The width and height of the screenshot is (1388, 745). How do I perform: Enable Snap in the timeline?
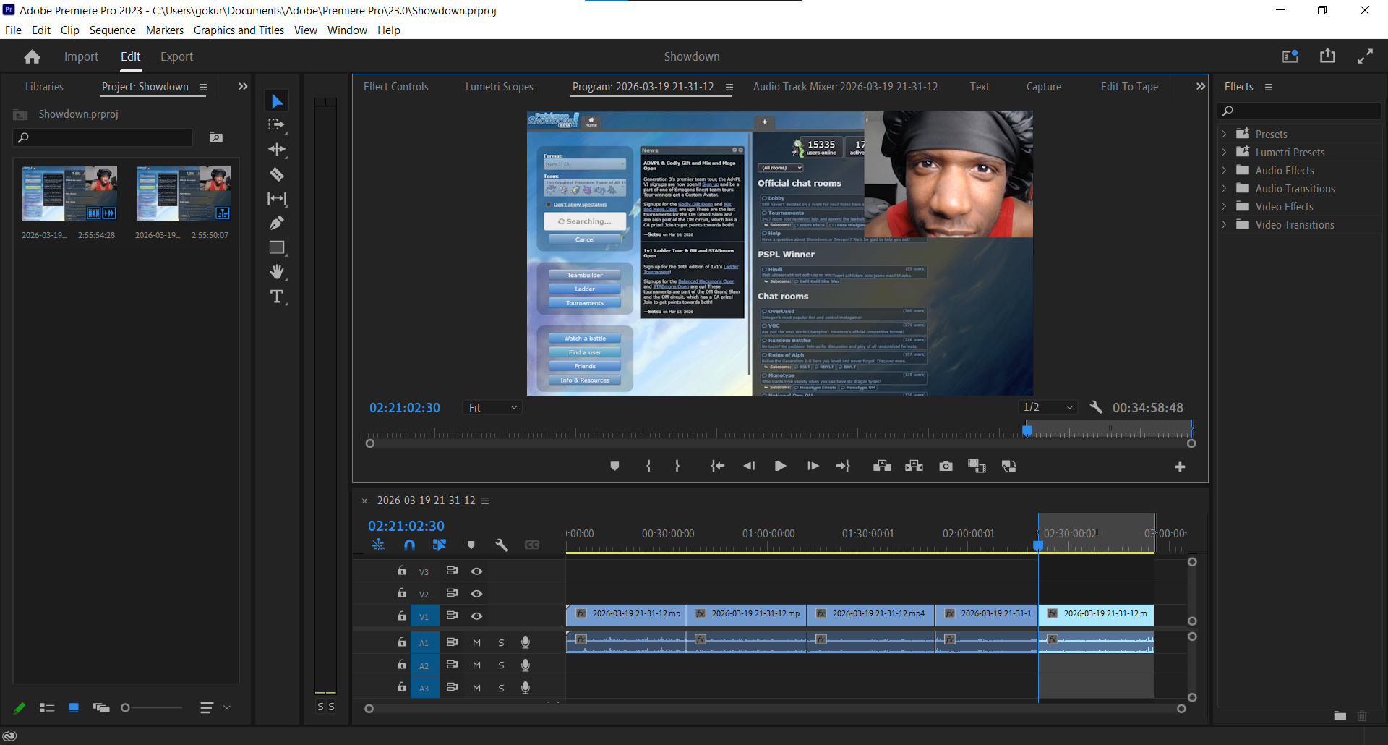409,545
